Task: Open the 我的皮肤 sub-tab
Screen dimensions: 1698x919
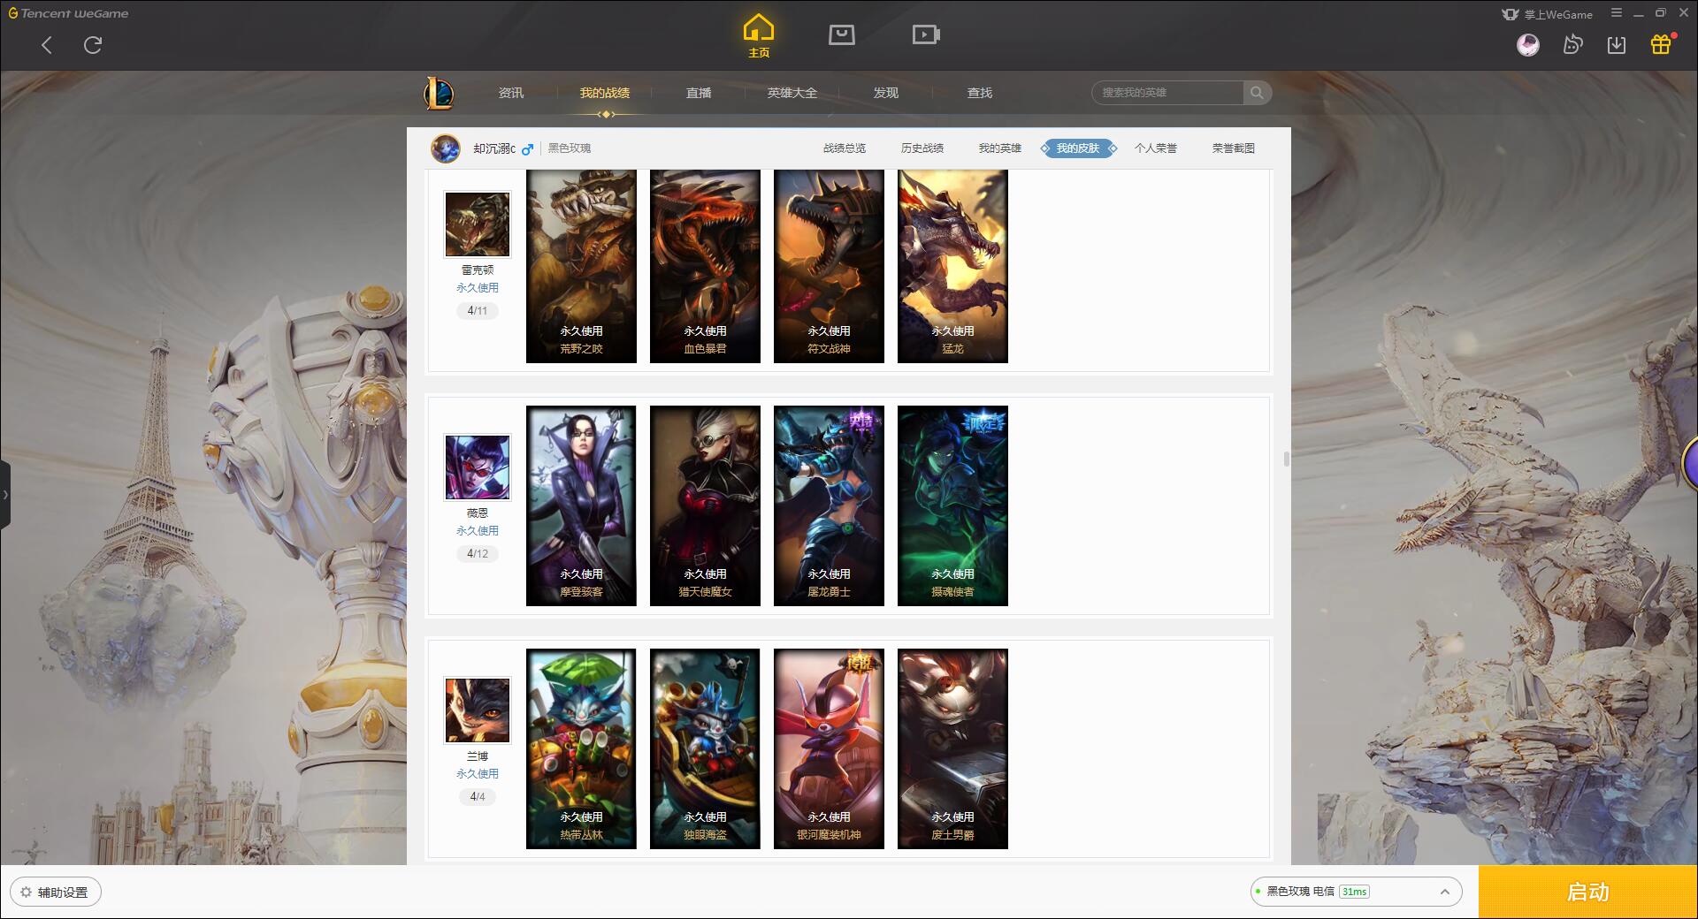Action: (1078, 148)
